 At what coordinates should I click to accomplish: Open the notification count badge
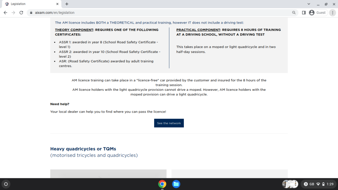click(x=306, y=184)
